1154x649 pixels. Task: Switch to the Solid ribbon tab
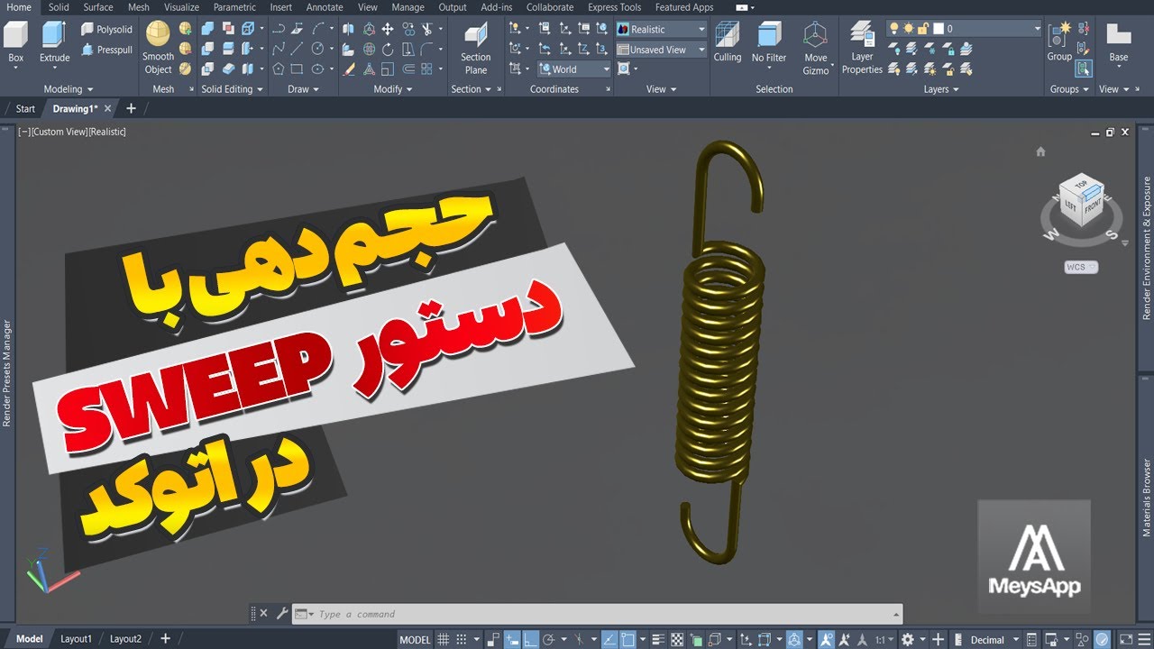click(59, 7)
